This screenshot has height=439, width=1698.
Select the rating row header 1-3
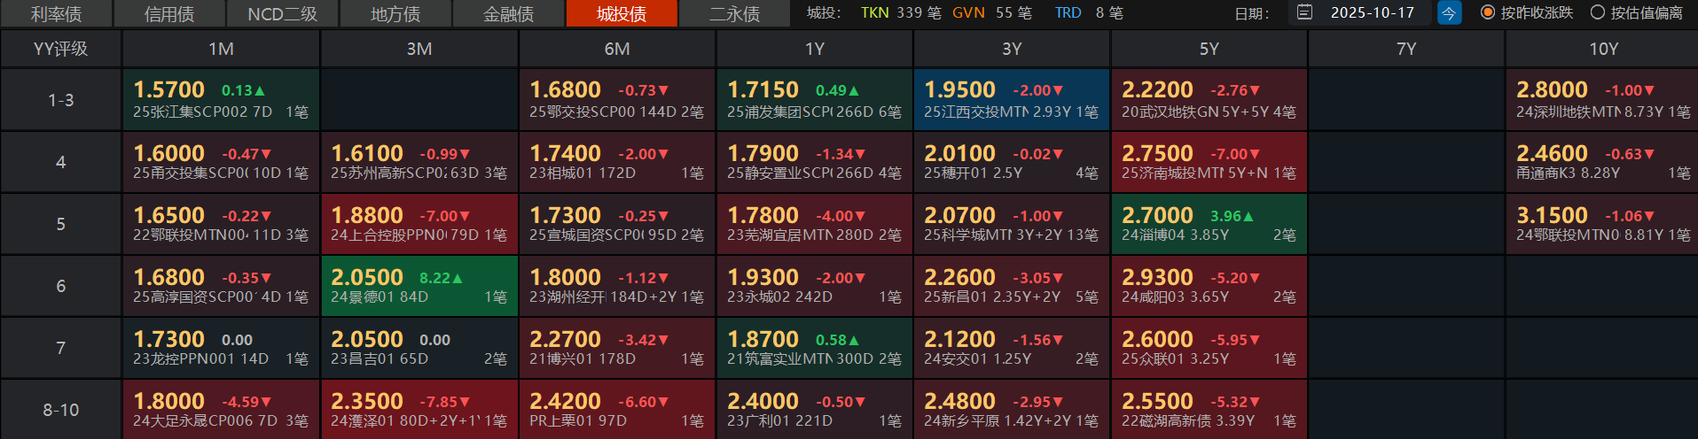(60, 100)
